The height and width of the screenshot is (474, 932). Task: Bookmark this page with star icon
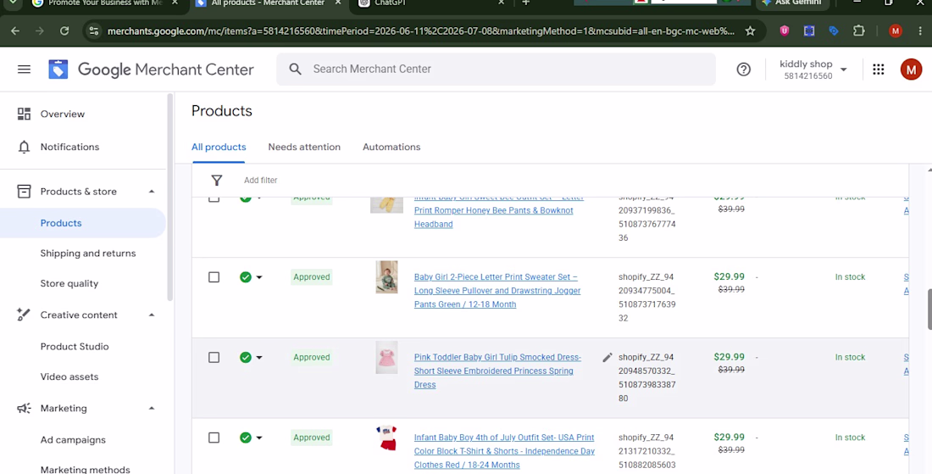tap(750, 31)
